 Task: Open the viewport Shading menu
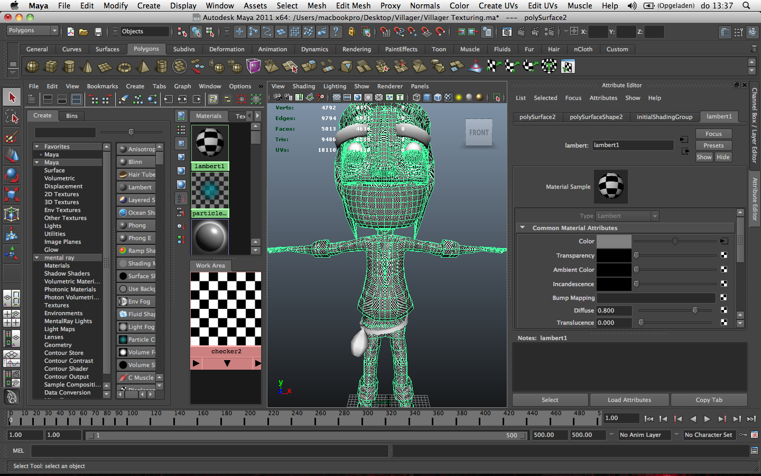tap(303, 86)
